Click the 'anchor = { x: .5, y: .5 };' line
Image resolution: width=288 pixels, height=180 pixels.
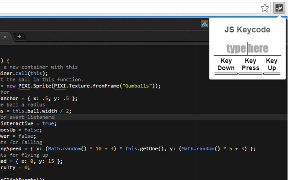tap(39, 98)
